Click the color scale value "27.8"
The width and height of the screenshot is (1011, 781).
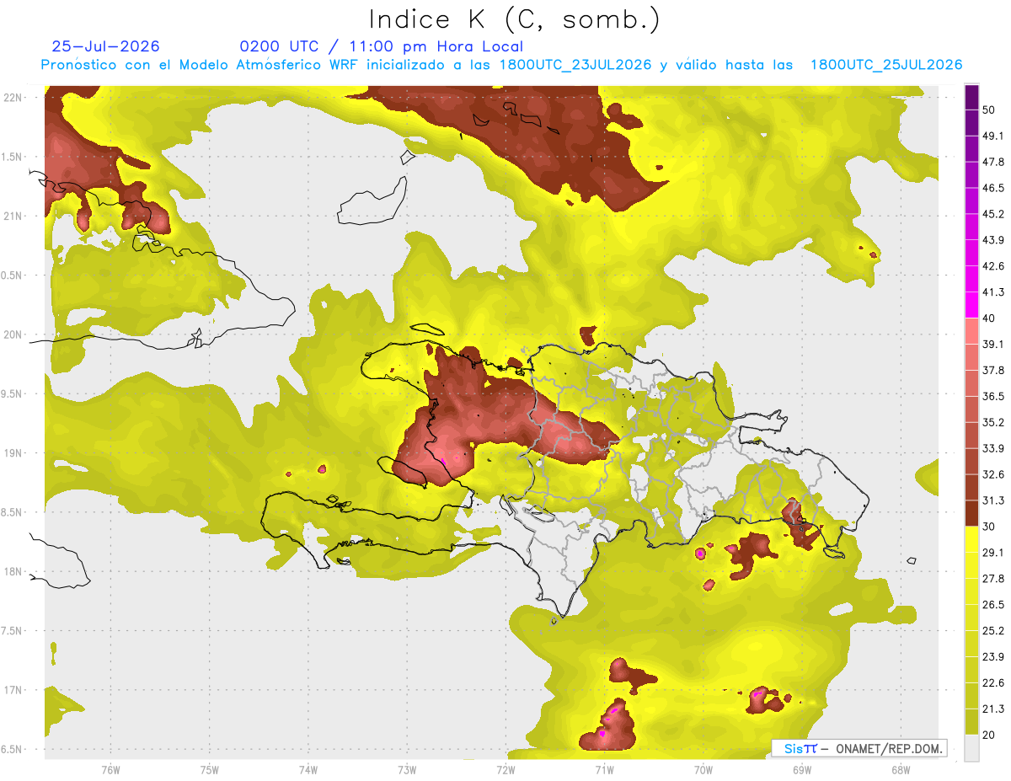click(993, 579)
